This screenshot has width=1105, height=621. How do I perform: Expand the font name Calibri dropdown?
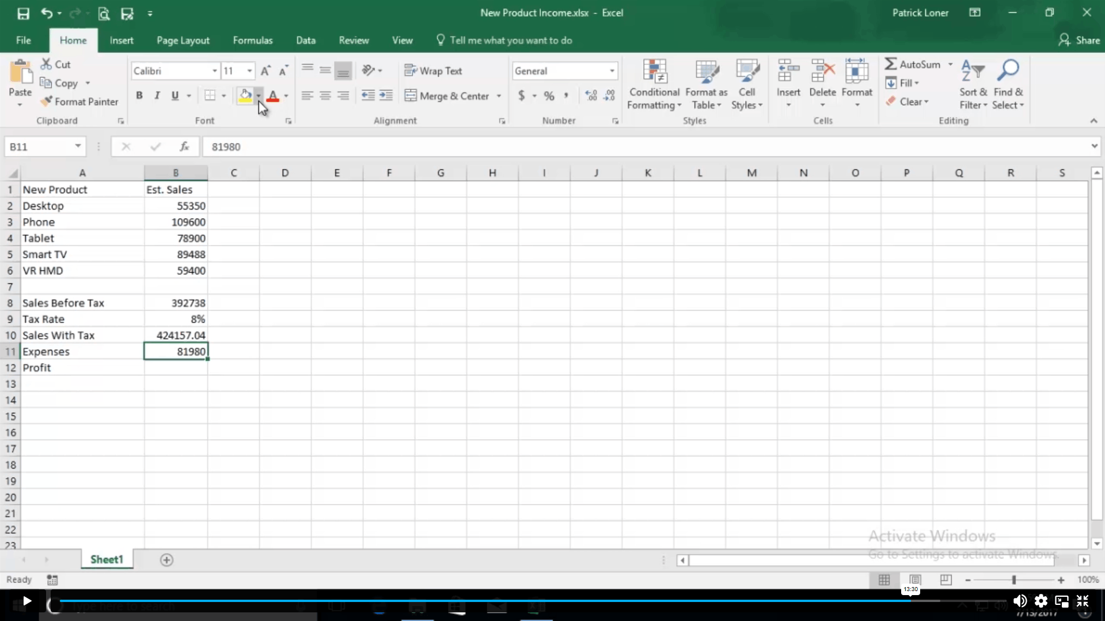click(x=214, y=71)
